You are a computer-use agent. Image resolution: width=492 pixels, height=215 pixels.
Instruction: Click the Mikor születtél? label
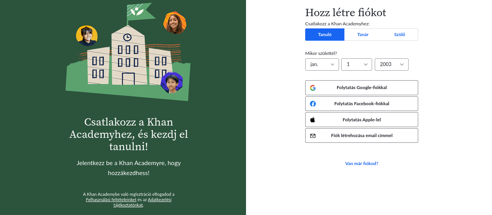coord(321,53)
